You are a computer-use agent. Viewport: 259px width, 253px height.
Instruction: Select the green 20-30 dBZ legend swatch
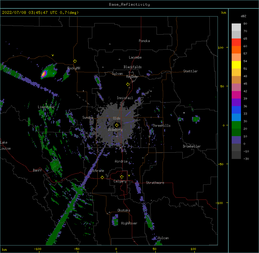pyautogui.click(x=236, y=125)
